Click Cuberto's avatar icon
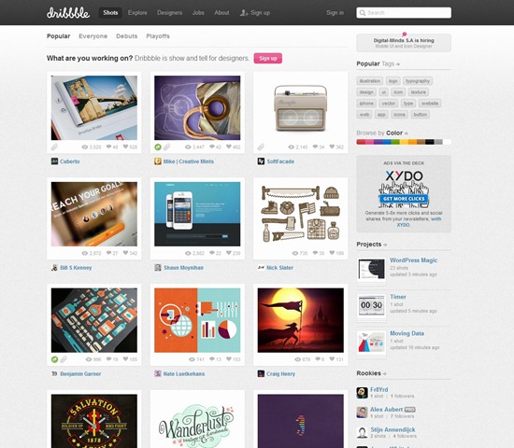The height and width of the screenshot is (448, 514). pos(54,161)
